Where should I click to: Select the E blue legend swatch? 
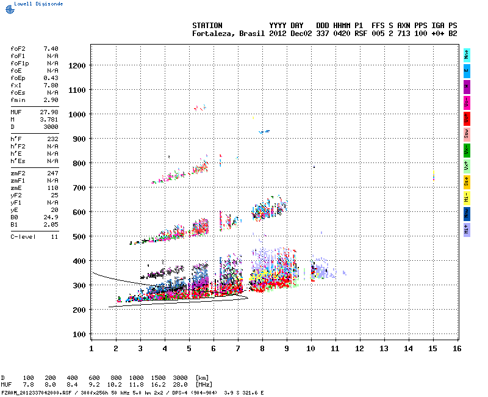pyautogui.click(x=467, y=71)
